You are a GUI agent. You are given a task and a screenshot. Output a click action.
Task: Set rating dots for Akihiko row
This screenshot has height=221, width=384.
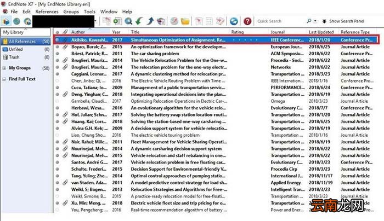tap(245, 40)
